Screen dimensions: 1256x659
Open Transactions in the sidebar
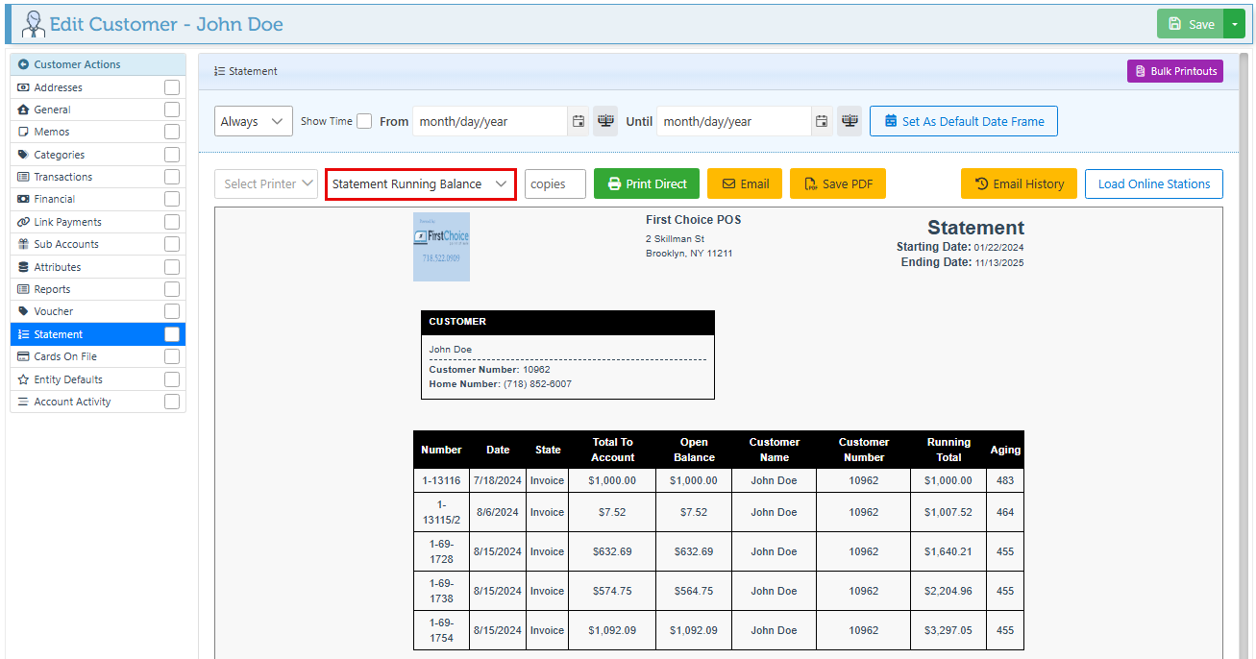(63, 177)
